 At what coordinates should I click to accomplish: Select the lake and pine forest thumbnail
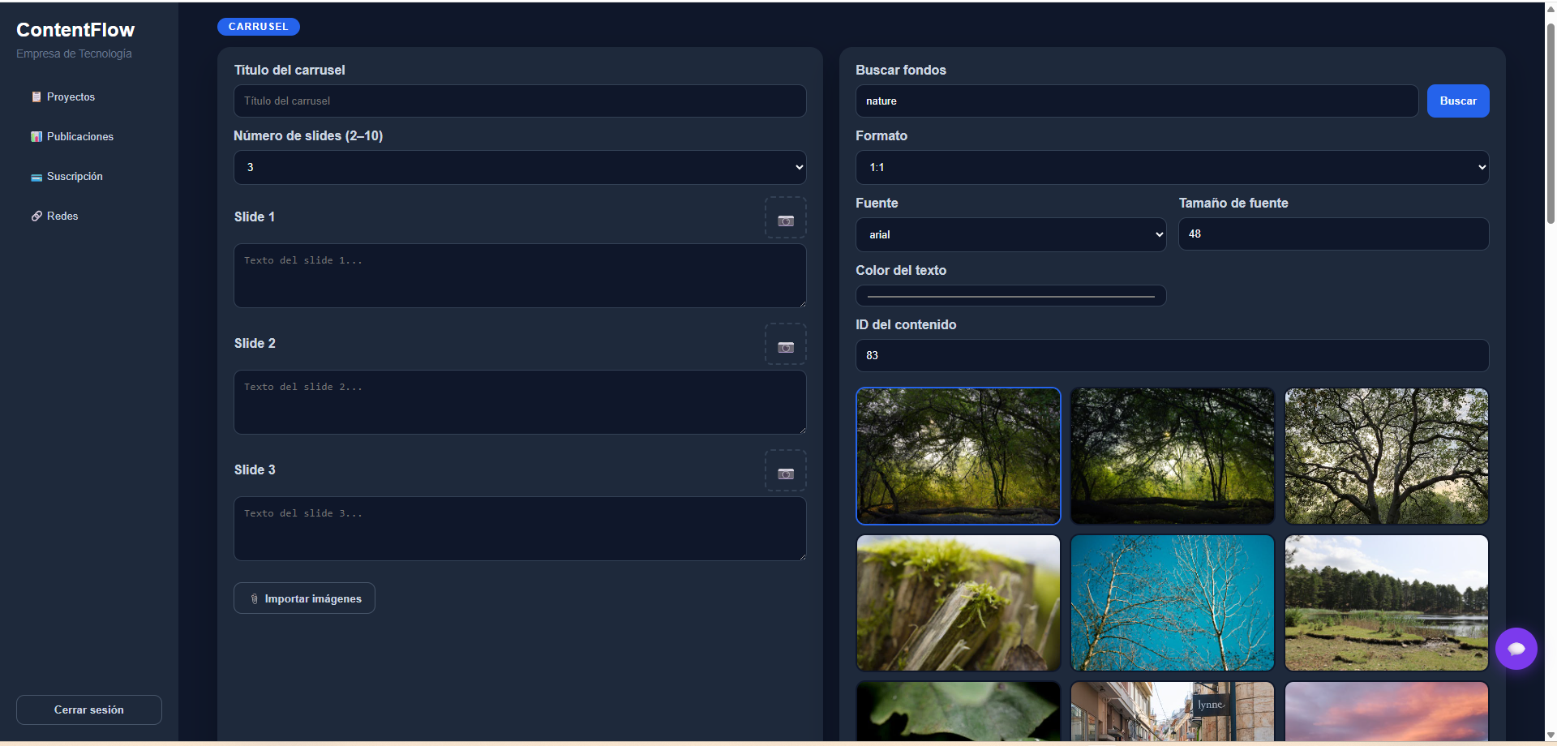pos(1387,602)
